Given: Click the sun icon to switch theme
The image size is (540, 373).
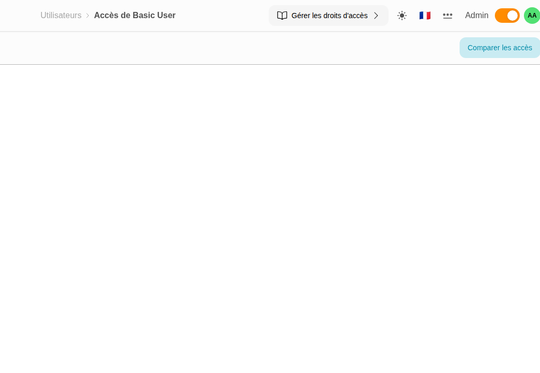Looking at the screenshot, I should click(402, 16).
